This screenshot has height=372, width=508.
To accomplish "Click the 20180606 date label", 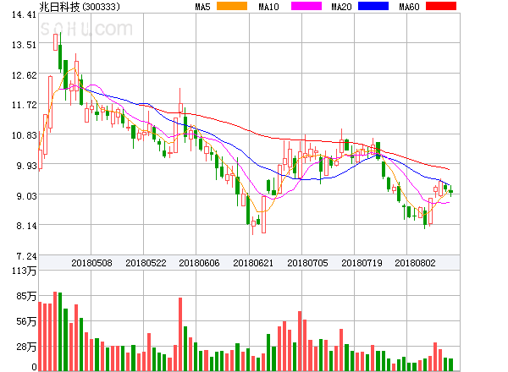I will tap(199, 263).
